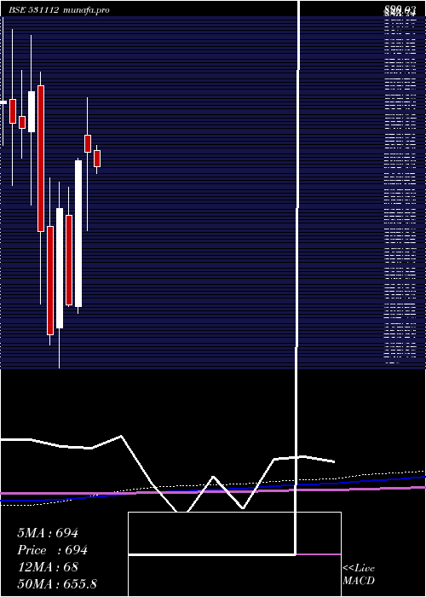Select the 12MA : 68 value
This screenshot has width=426, height=597.
click(x=48, y=567)
